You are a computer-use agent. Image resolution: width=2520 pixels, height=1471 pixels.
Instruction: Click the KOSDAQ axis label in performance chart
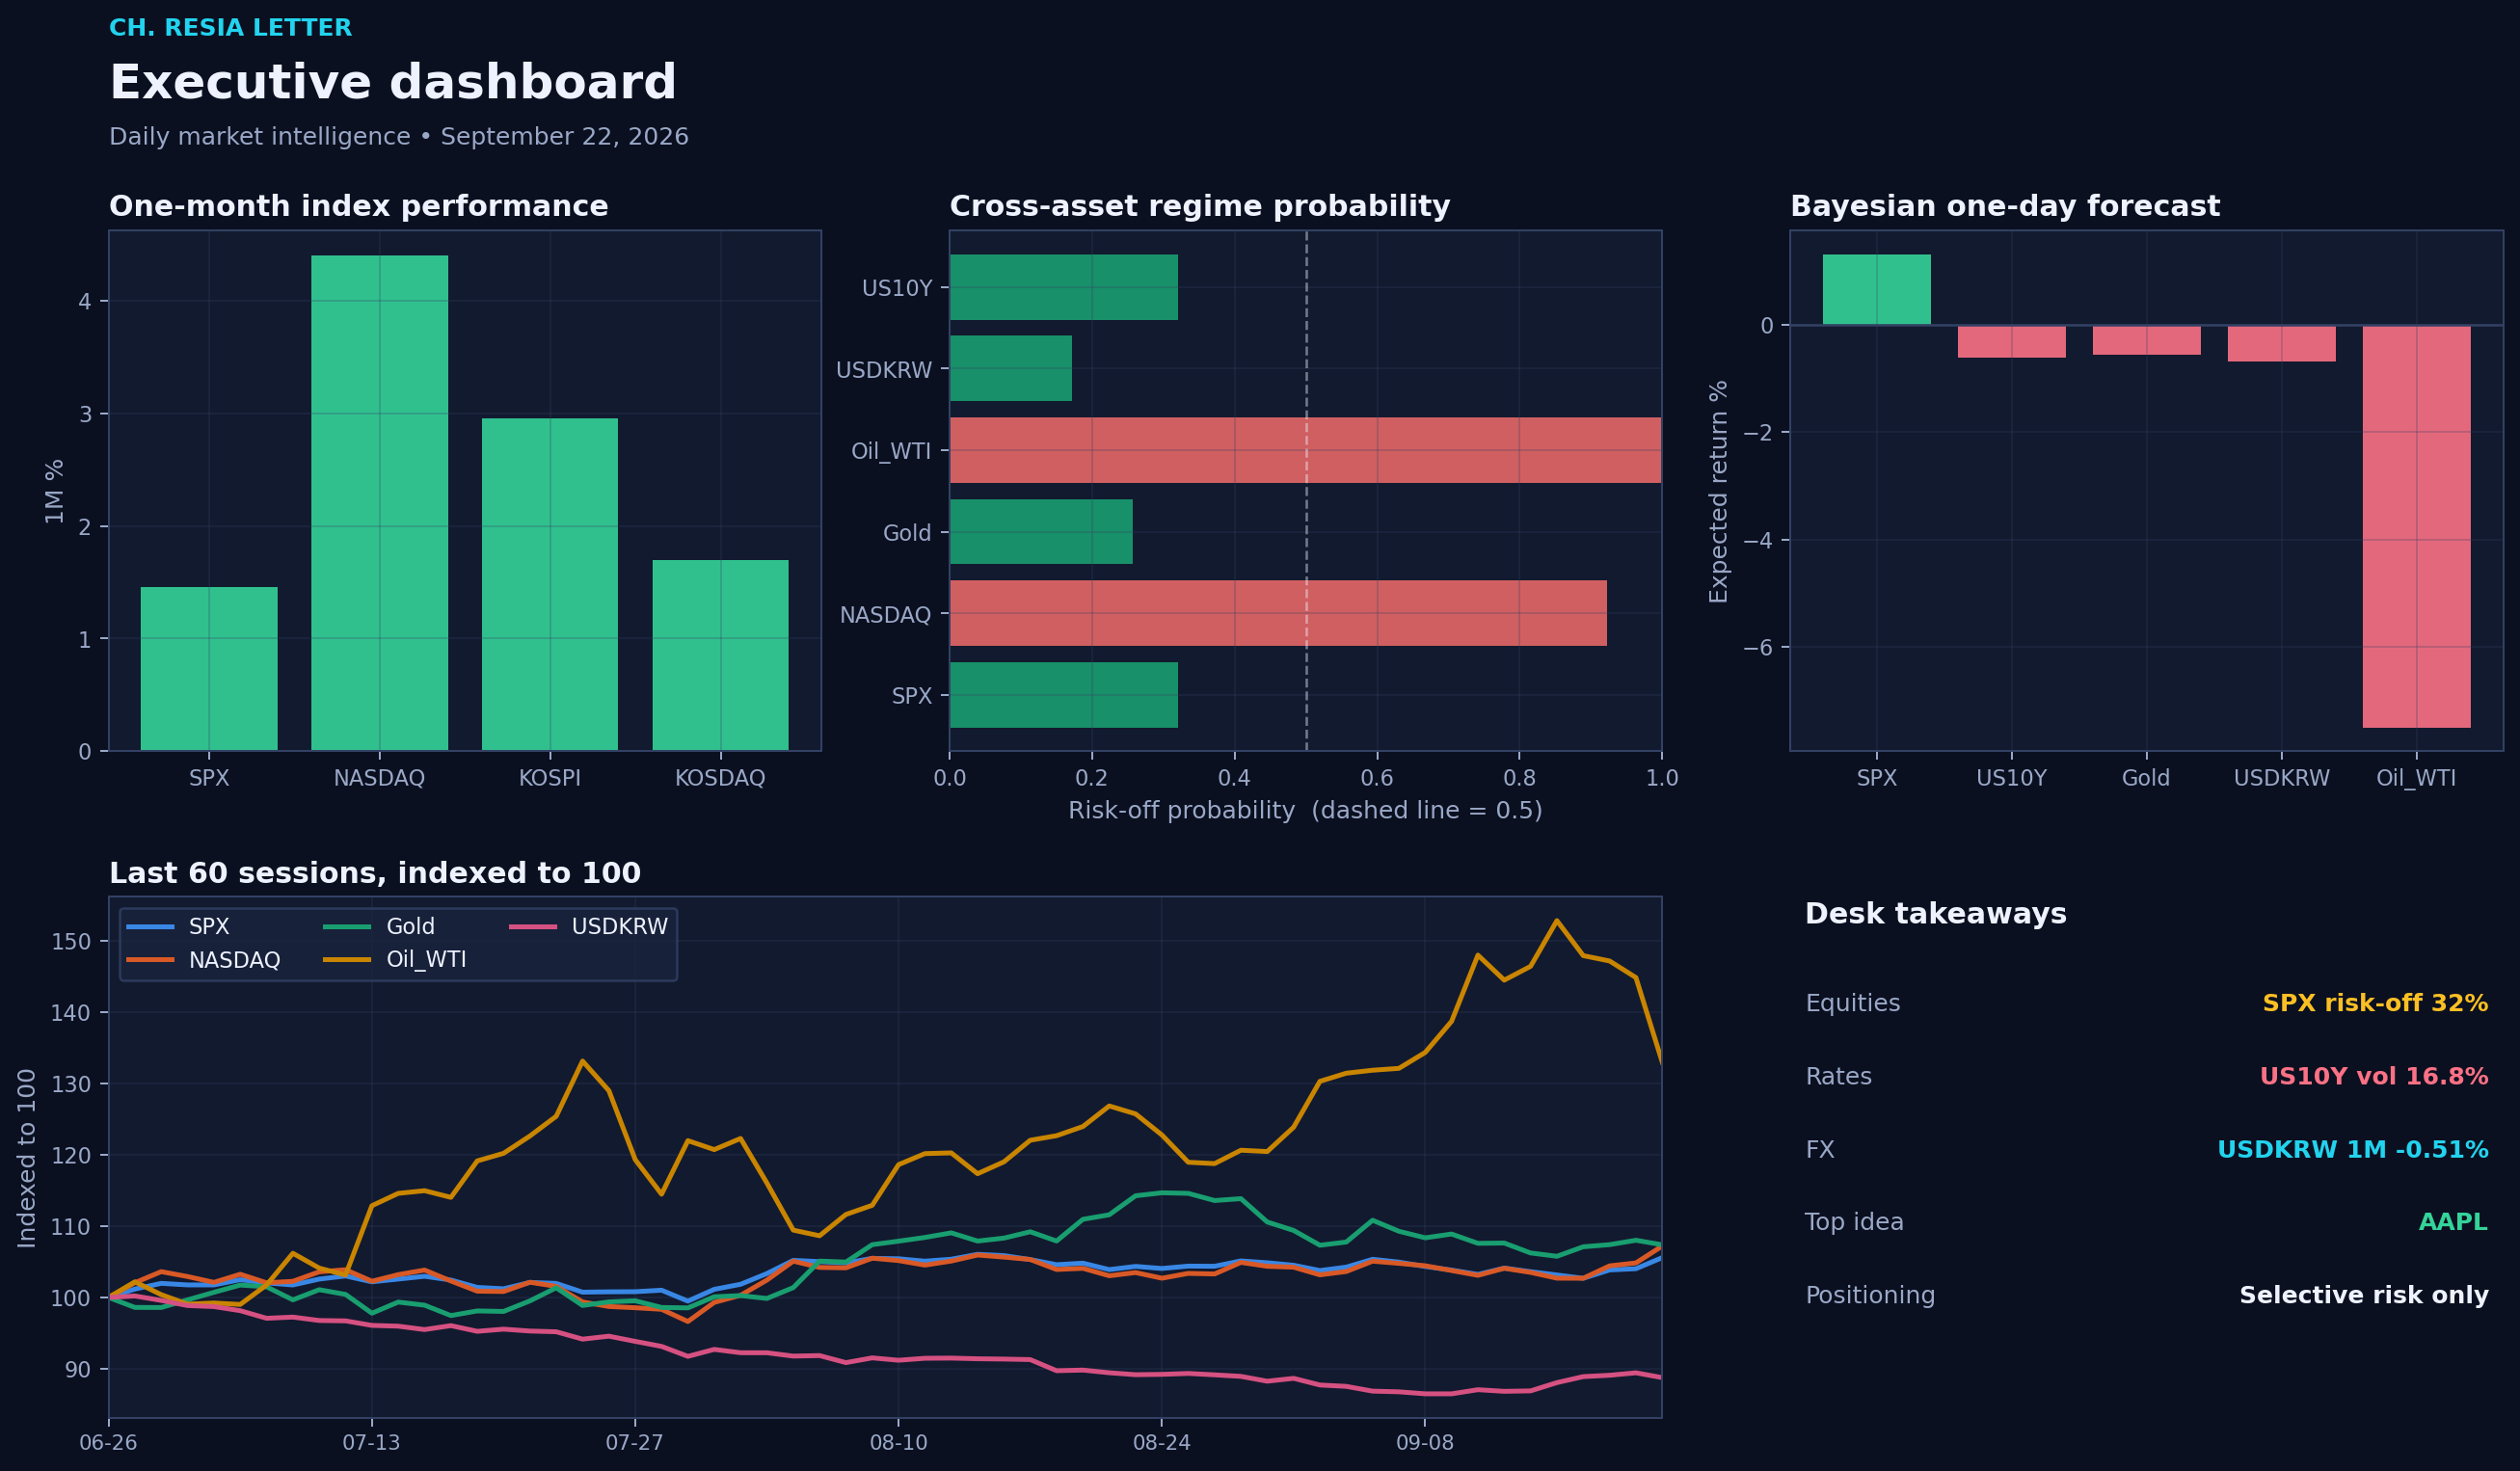(720, 778)
